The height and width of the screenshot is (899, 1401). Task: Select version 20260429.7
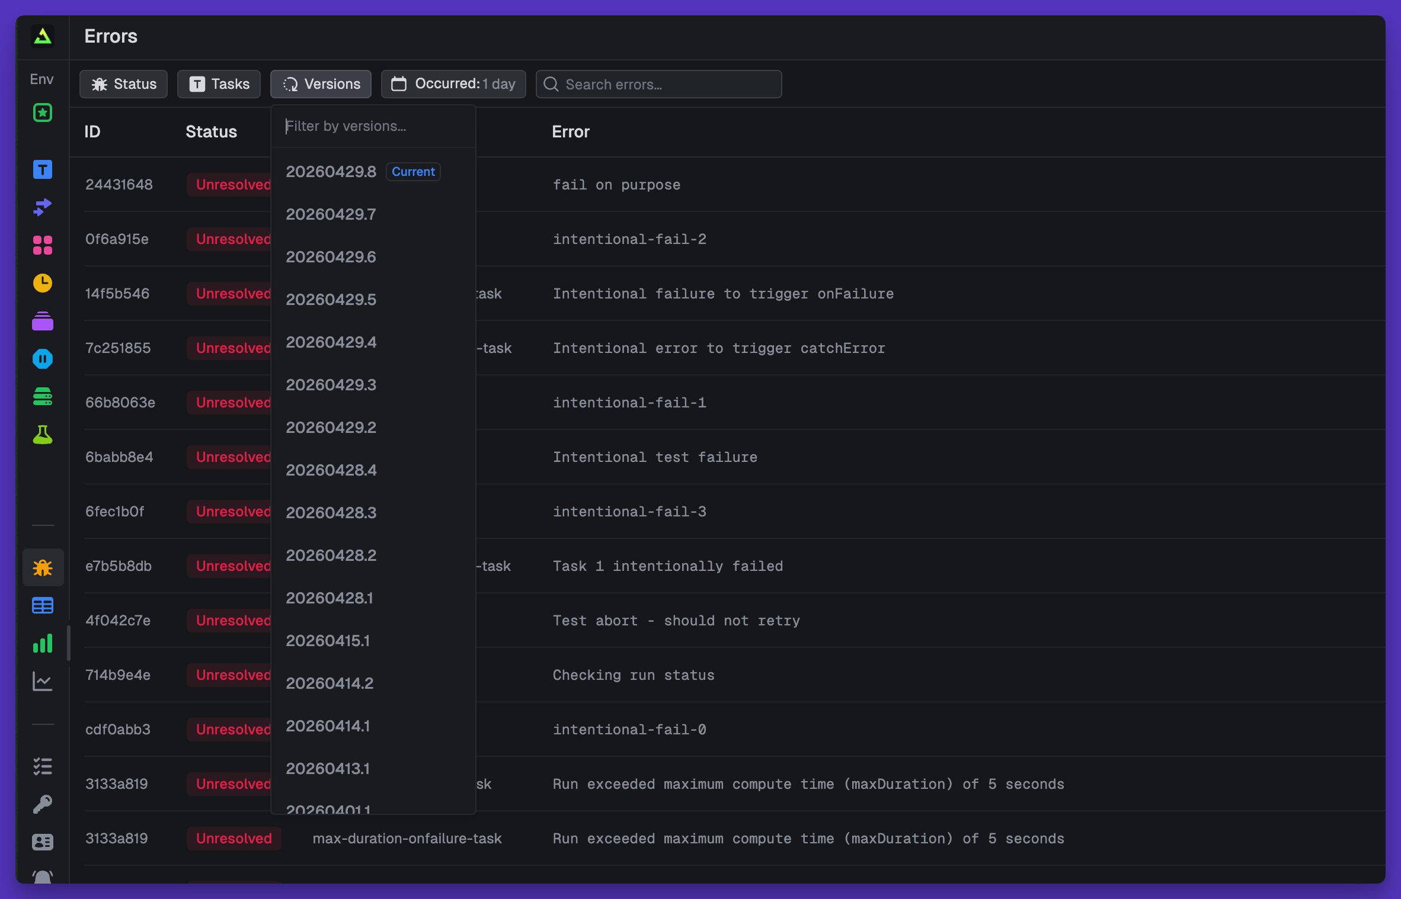[373, 214]
